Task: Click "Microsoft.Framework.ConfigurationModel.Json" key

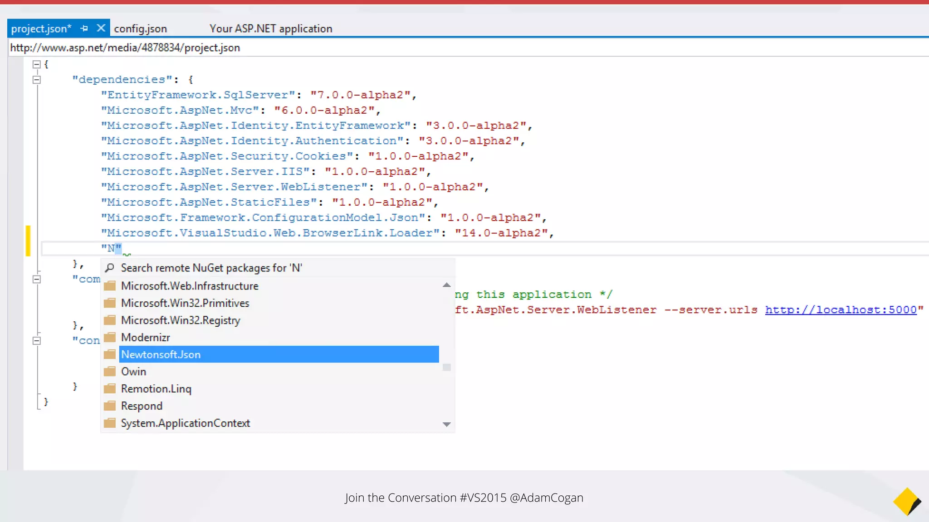Action: click(263, 218)
